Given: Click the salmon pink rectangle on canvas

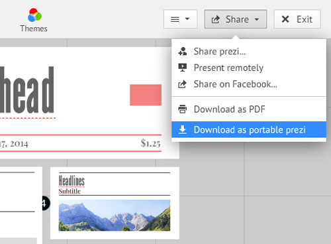Looking at the screenshot, I should pyautogui.click(x=146, y=95).
